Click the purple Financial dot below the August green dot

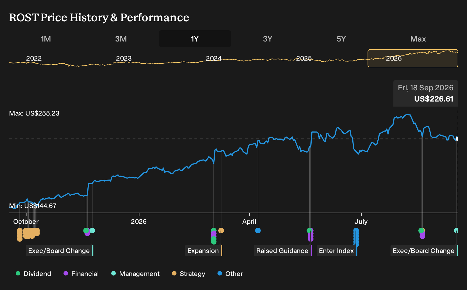422,236
